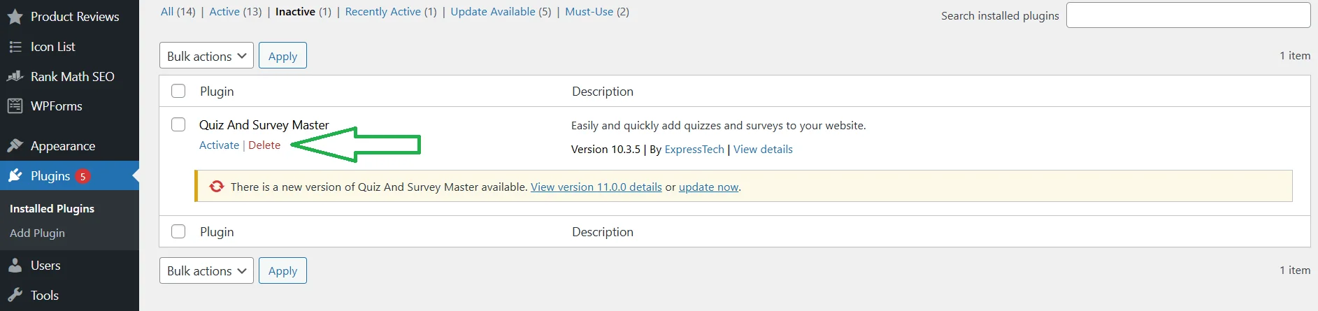Open Appearance paintbrush icon

point(15,146)
